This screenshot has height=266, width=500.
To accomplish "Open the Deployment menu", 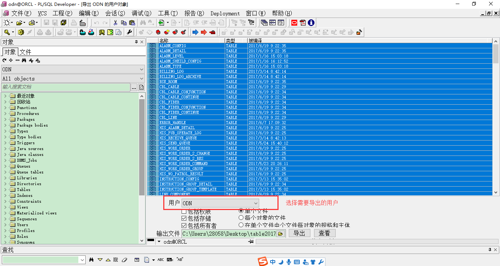I will 225,13.
